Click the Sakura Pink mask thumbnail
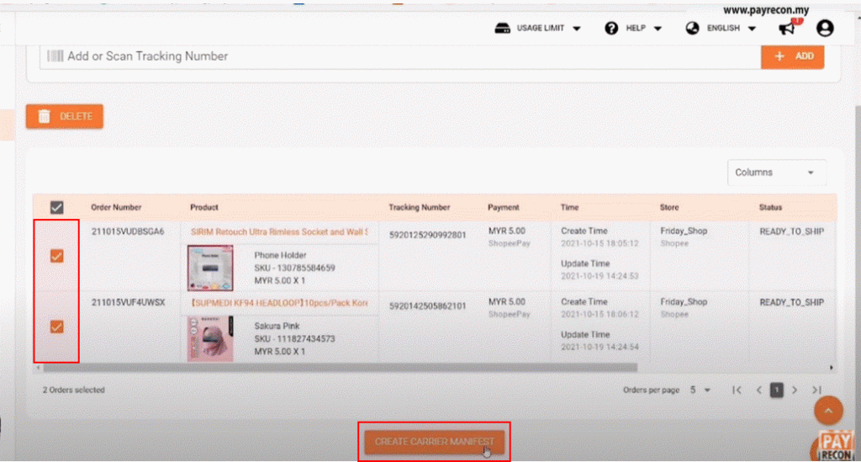Viewport: 861px width, 462px height. (x=210, y=338)
